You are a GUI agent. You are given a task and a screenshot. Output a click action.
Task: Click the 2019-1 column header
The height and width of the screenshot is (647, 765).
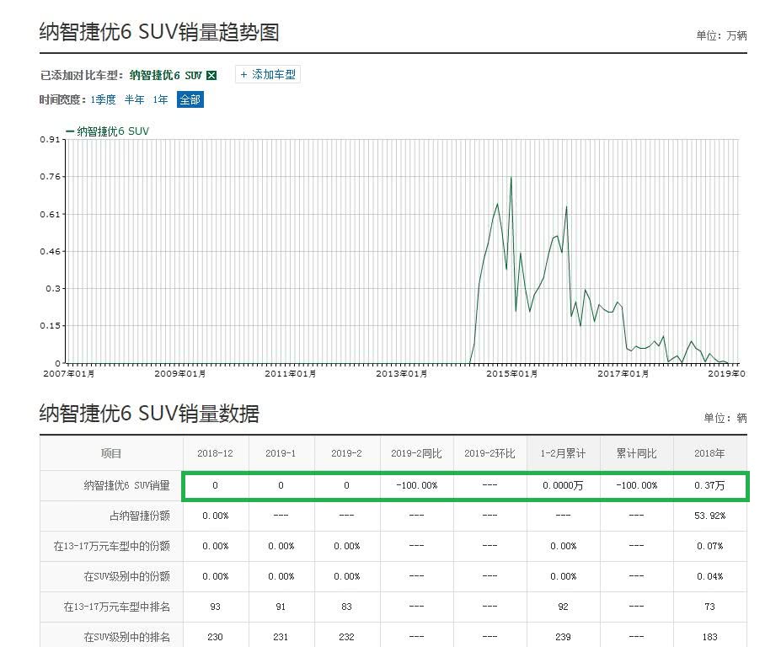[281, 453]
